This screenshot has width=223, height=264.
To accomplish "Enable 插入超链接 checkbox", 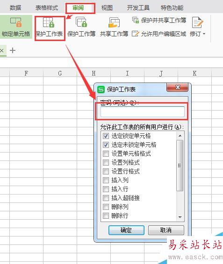I will pos(106,198).
